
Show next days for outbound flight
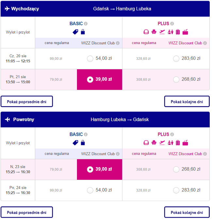[x=187, y=102]
